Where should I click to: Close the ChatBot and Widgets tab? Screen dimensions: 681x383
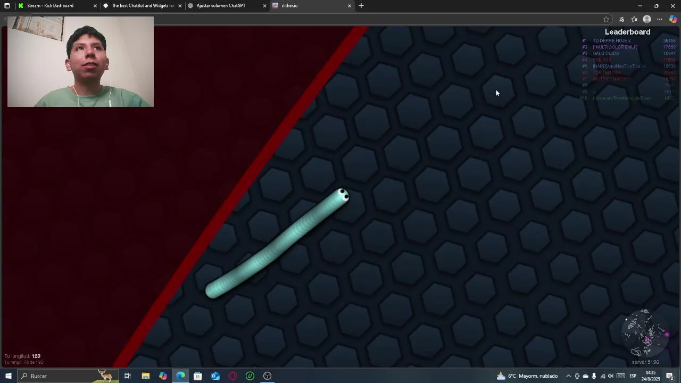pyautogui.click(x=180, y=6)
